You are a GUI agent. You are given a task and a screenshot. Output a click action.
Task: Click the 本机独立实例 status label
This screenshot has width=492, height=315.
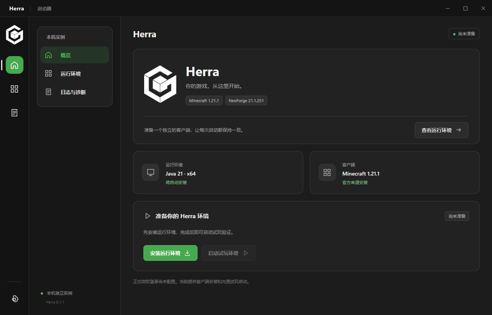pos(60,293)
